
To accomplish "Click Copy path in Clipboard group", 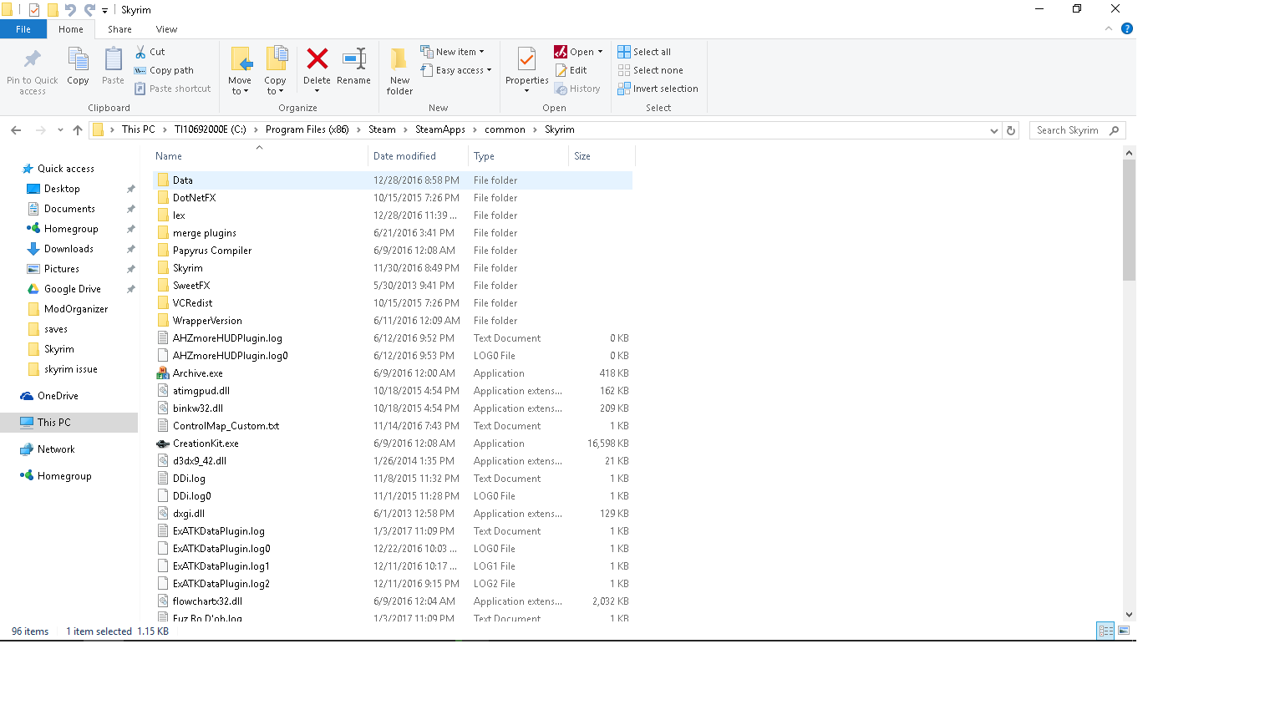I will click(x=165, y=70).
